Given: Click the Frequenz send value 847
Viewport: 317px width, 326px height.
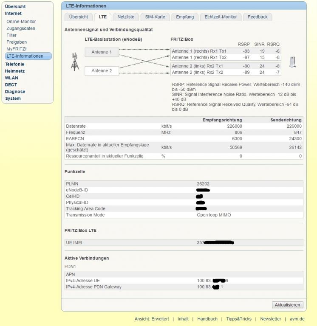Looking at the screenshot, I should point(298,132).
